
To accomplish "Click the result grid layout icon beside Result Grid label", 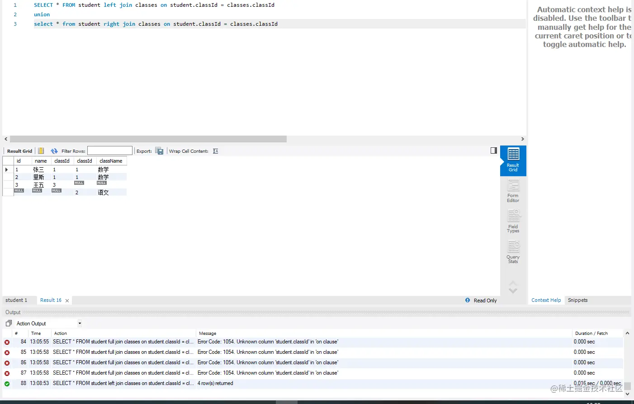I will click(41, 151).
